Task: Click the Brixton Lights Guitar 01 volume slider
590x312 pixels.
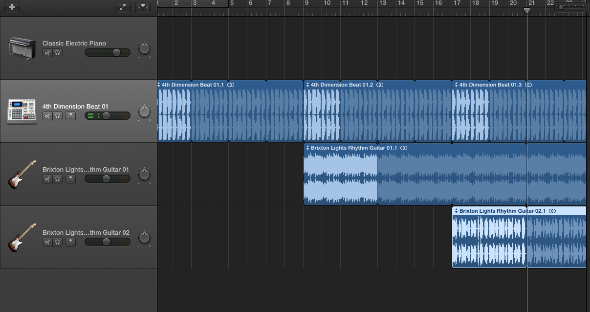Action: pos(108,179)
